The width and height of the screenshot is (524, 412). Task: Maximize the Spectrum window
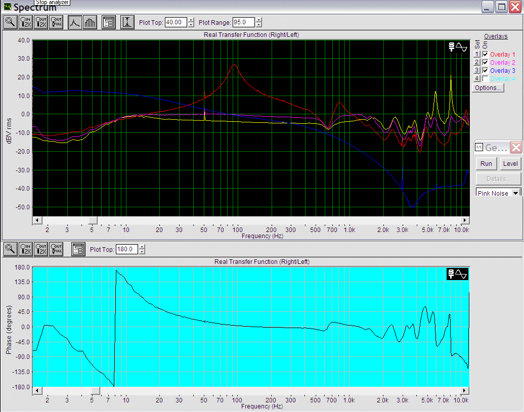[501, 7]
